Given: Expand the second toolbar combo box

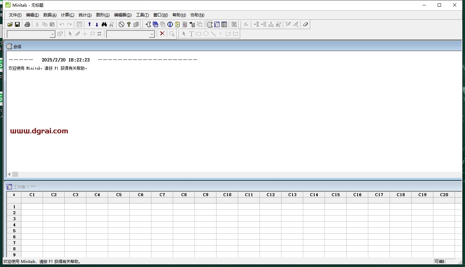Looking at the screenshot, I should 152,34.
